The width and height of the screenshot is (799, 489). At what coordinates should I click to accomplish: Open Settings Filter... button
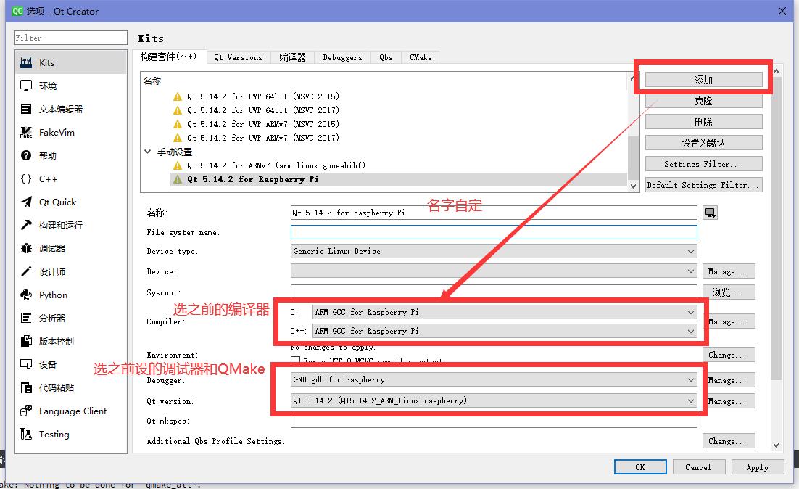tap(704, 164)
